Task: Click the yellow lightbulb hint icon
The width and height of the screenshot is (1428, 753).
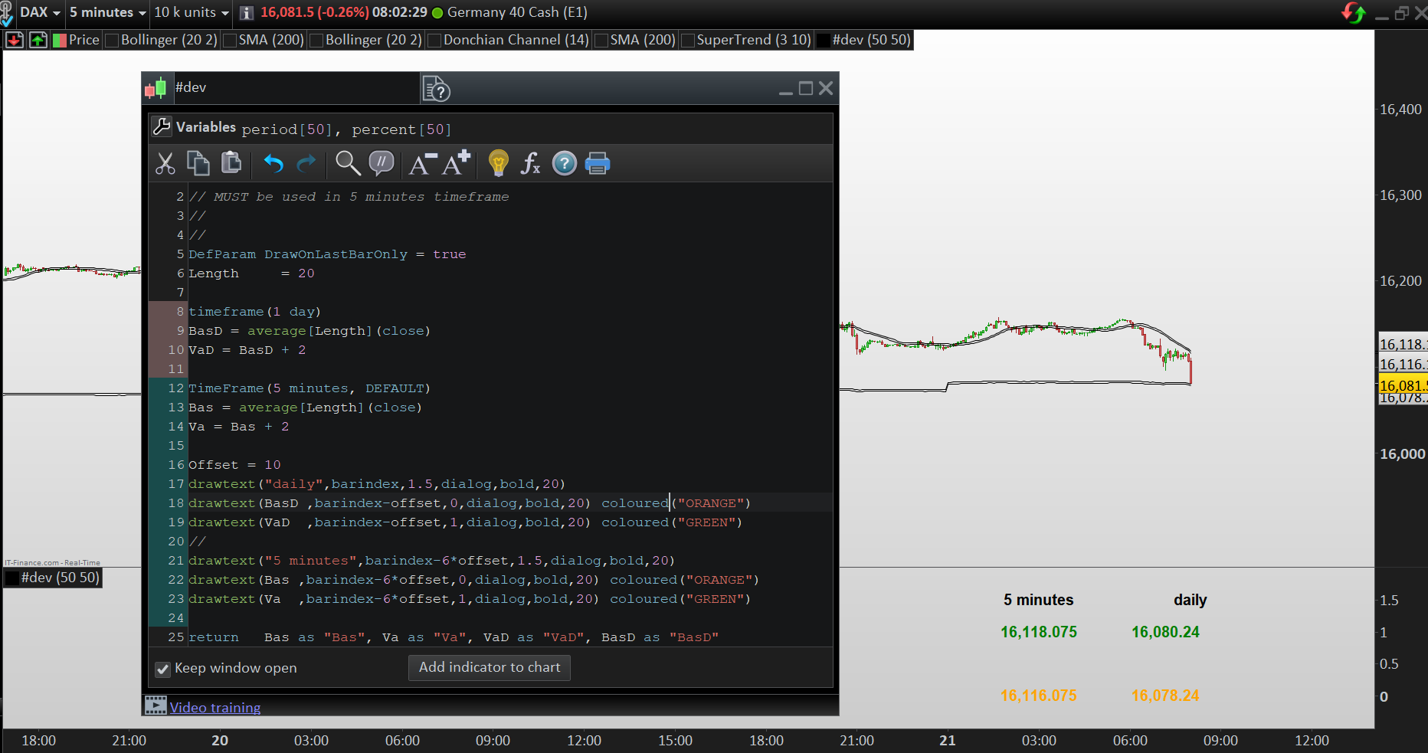Action: point(498,163)
